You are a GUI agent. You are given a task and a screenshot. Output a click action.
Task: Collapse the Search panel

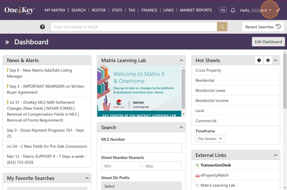(181, 127)
